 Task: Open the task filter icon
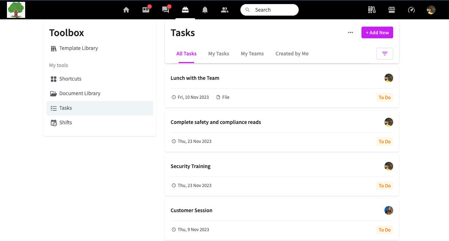(385, 53)
